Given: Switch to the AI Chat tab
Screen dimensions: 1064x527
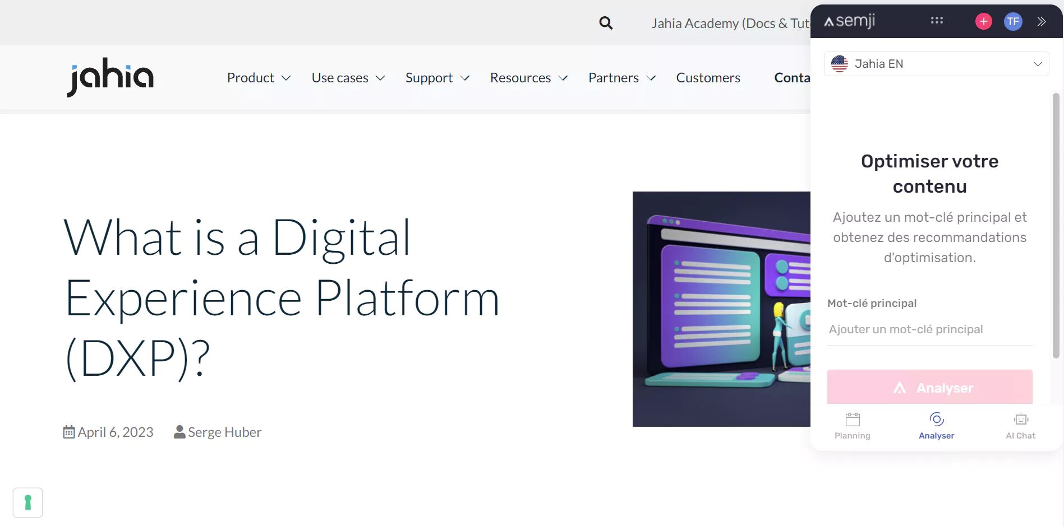Looking at the screenshot, I should pos(1020,426).
